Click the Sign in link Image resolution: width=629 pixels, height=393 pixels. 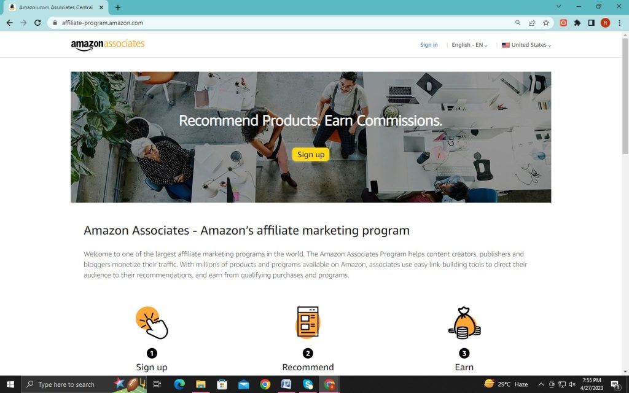429,45
